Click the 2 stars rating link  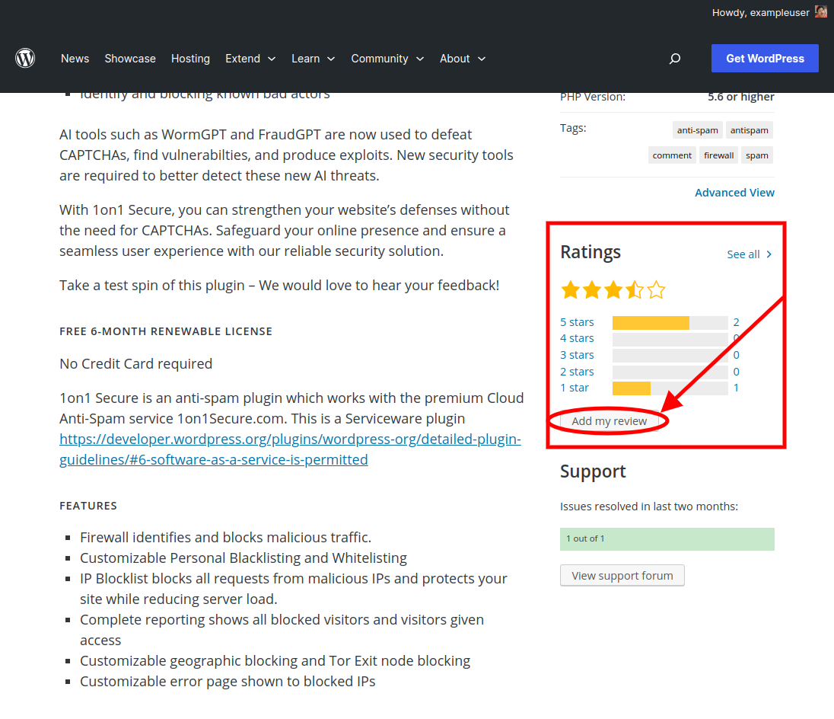[x=577, y=372]
